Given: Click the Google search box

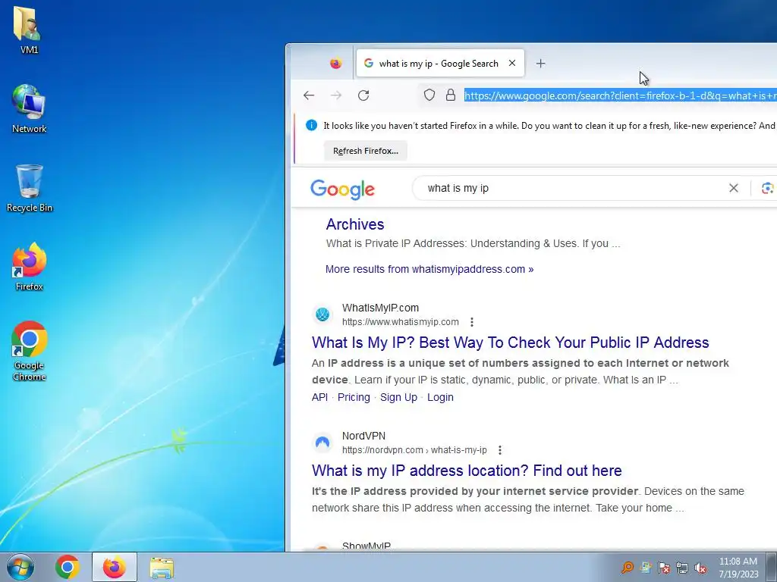Looking at the screenshot, I should pyautogui.click(x=575, y=188).
